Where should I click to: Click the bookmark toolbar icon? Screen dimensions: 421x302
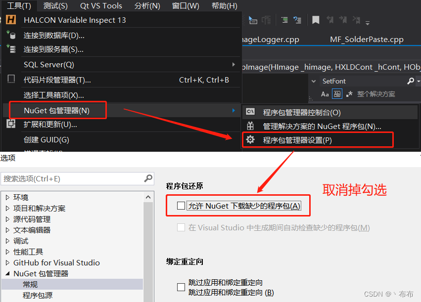coord(316,20)
